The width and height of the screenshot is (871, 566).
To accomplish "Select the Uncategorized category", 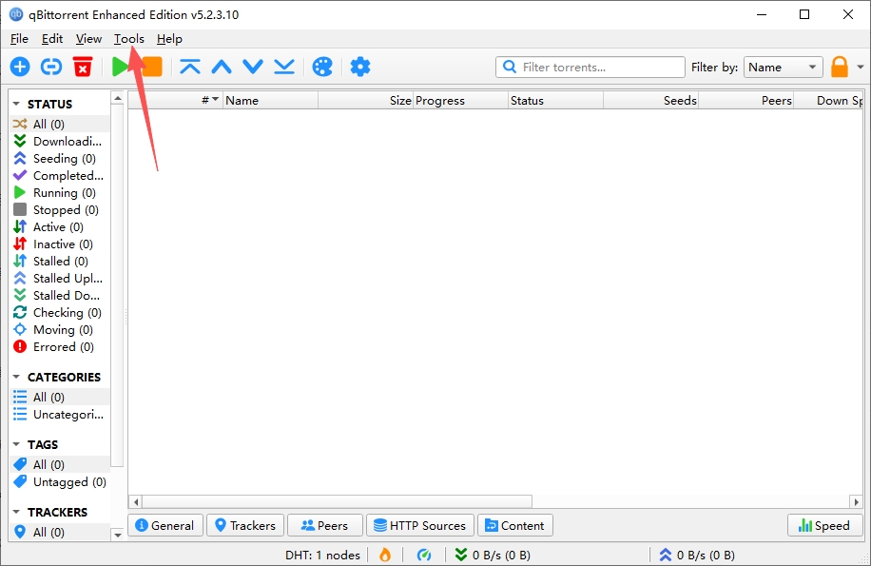I will 60,415.
